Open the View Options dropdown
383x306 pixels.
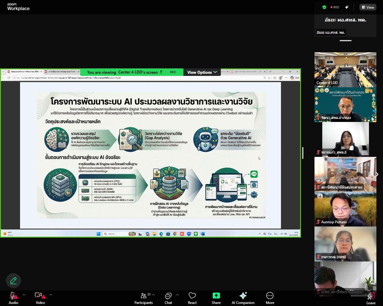202,72
